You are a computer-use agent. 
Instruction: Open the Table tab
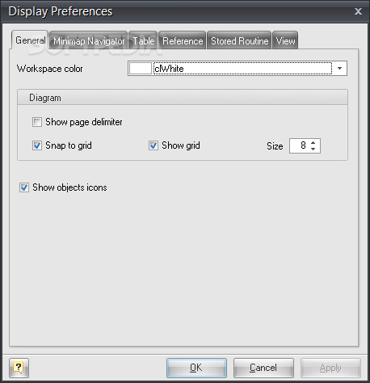[x=143, y=41]
